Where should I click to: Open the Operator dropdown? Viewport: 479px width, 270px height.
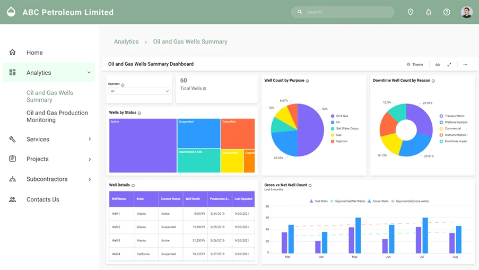139,91
